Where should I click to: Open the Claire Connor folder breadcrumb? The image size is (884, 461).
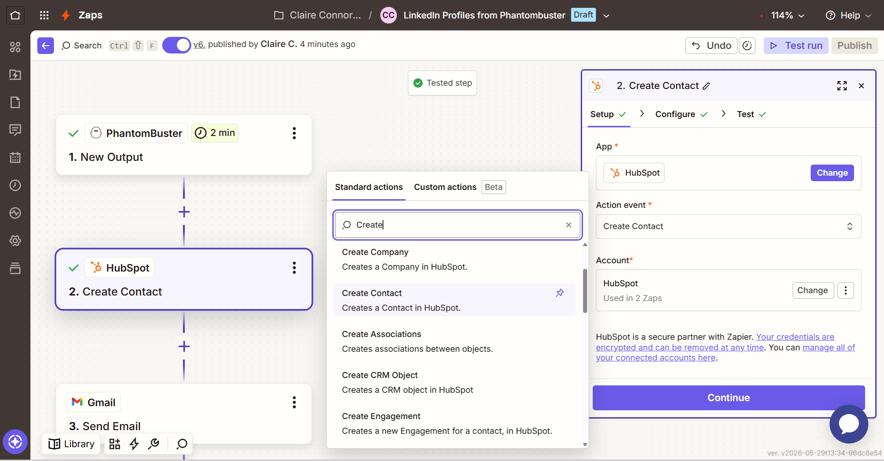(x=318, y=15)
